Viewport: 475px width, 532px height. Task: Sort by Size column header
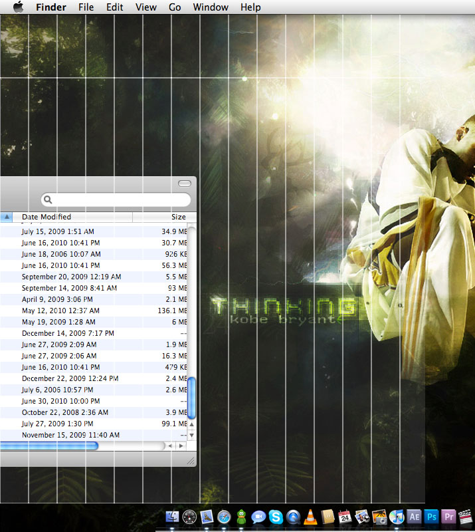(165, 217)
